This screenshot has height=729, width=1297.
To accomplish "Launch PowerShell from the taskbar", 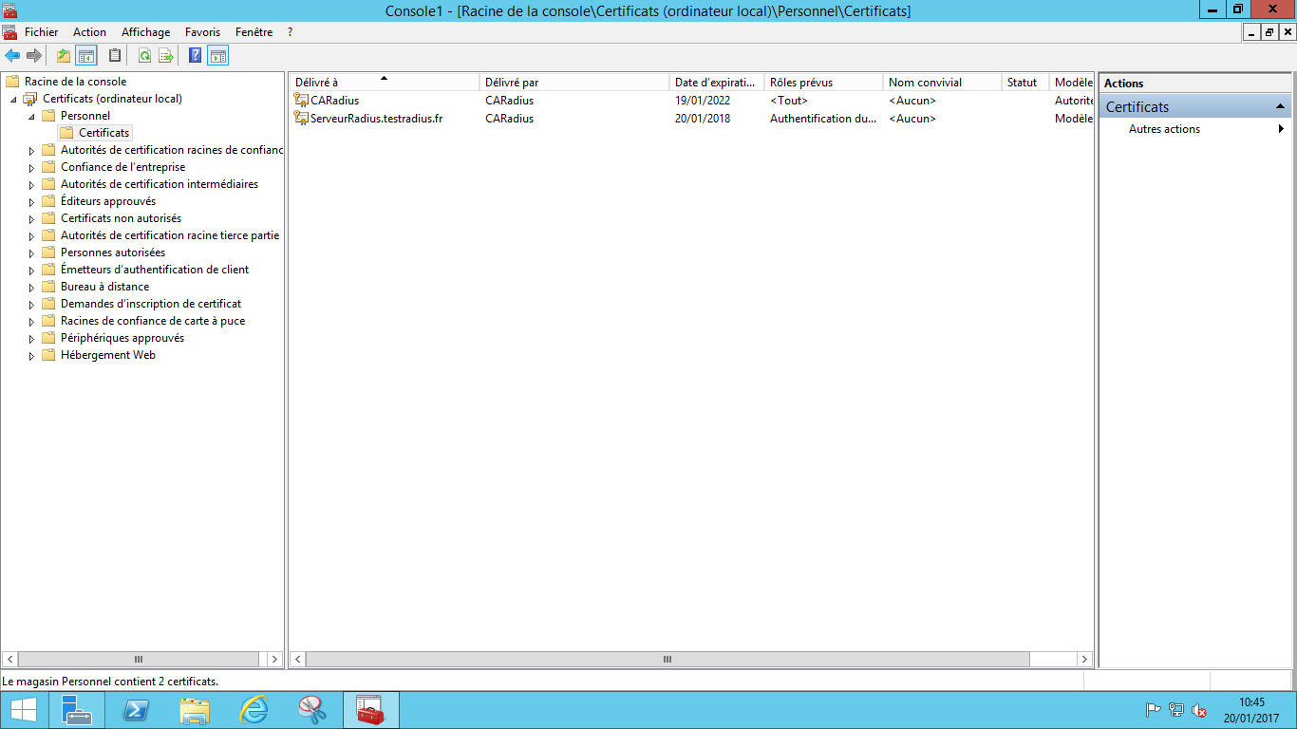I will (x=136, y=709).
